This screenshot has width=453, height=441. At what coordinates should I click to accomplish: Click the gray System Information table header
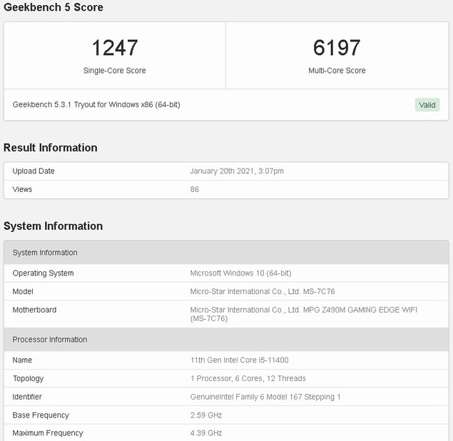[226, 253]
